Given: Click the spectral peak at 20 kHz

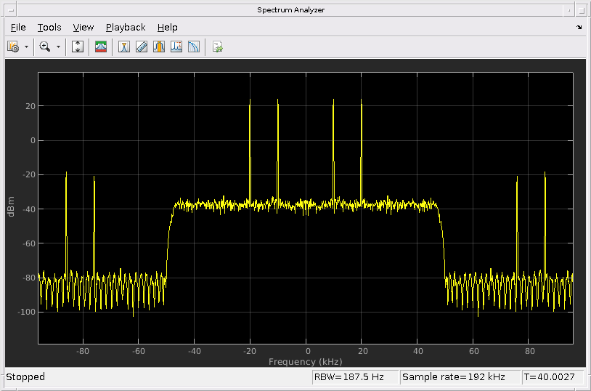Looking at the screenshot, I should click(x=361, y=151).
